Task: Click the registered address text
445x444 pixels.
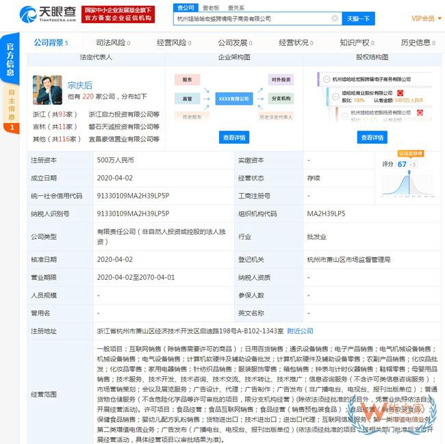Action: pyautogui.click(x=190, y=331)
